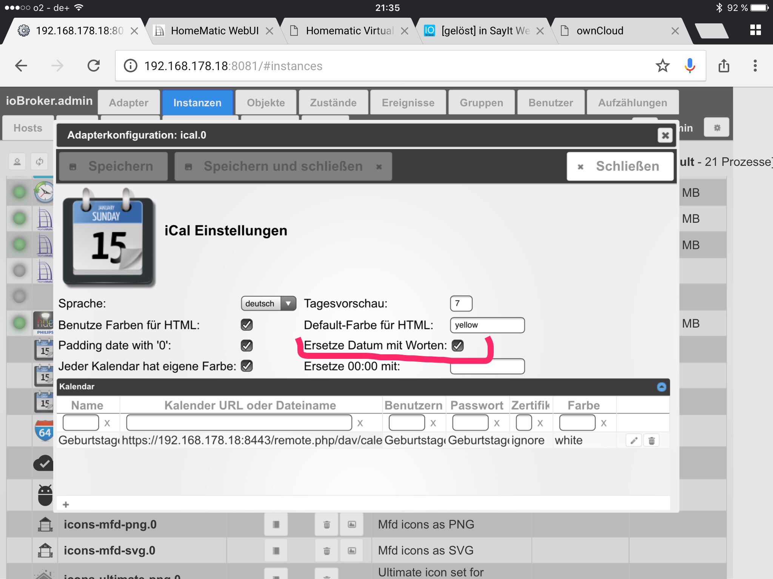773x579 pixels.
Task: Switch to the Adapter tab
Action: [129, 103]
